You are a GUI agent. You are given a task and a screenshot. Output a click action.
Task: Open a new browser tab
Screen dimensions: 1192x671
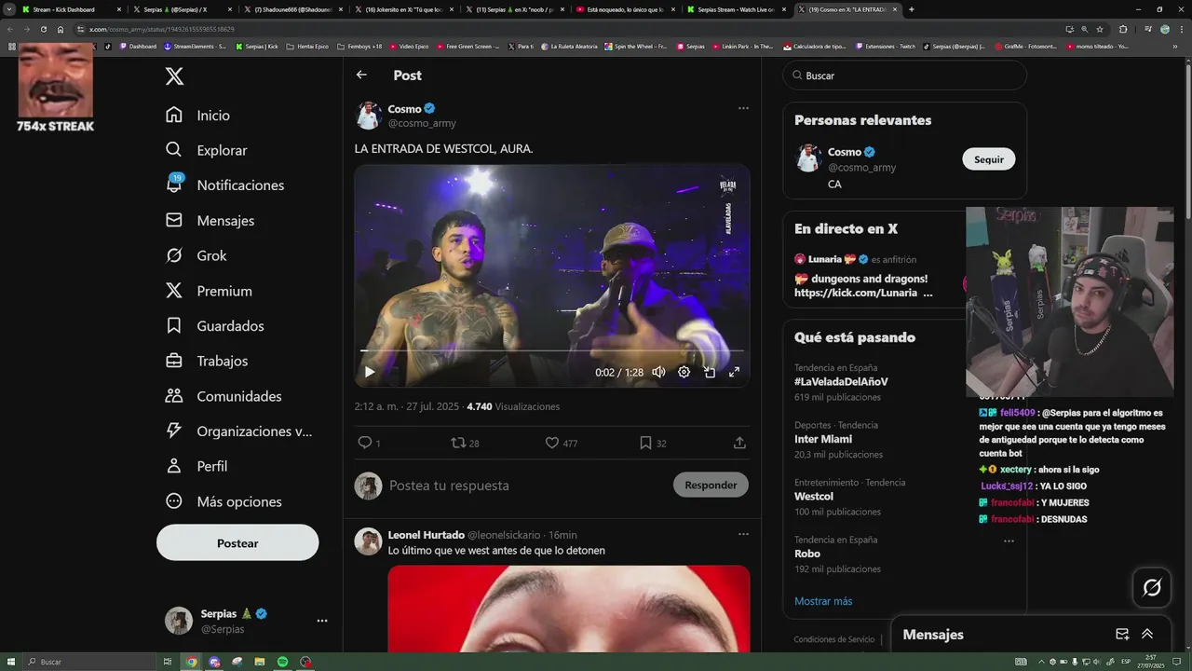(x=911, y=9)
